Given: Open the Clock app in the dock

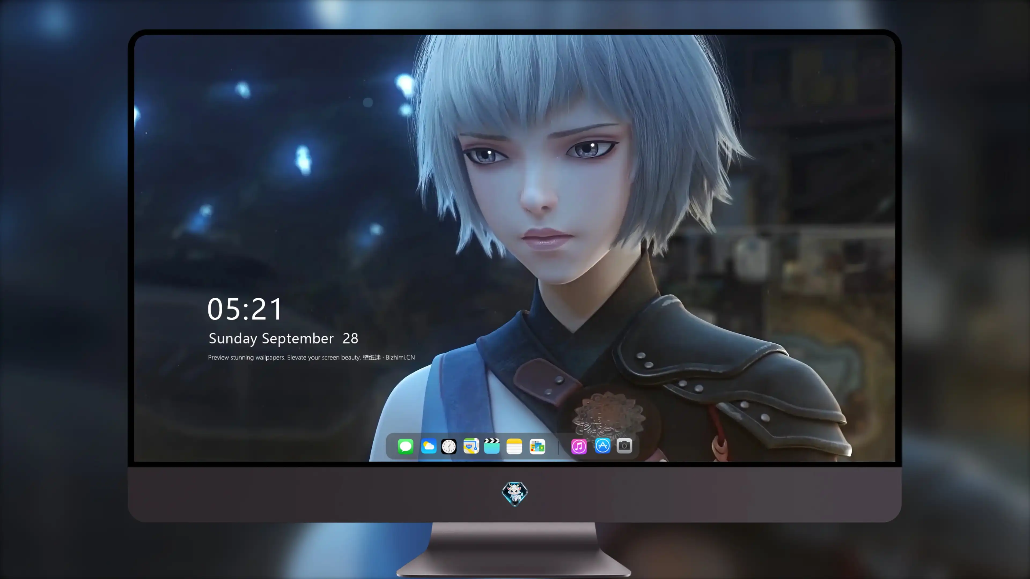Looking at the screenshot, I should pyautogui.click(x=449, y=446).
